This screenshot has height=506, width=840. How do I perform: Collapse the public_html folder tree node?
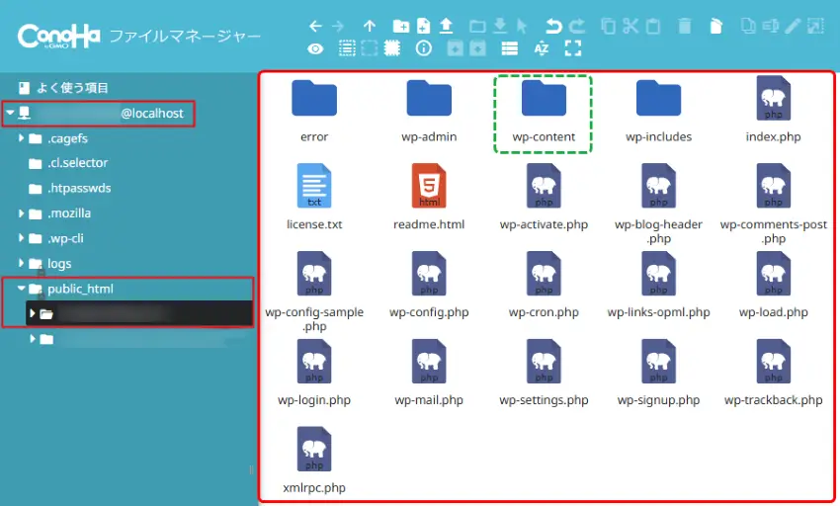[x=22, y=290]
